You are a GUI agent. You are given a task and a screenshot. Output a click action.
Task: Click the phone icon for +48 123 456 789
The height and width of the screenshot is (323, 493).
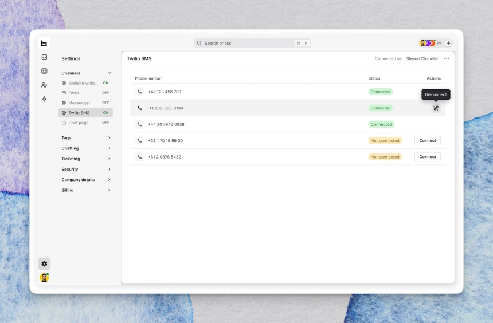[x=140, y=92]
